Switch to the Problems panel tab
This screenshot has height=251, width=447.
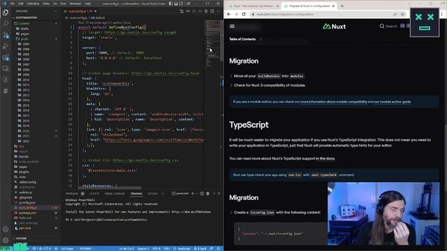pyautogui.click(x=71, y=194)
